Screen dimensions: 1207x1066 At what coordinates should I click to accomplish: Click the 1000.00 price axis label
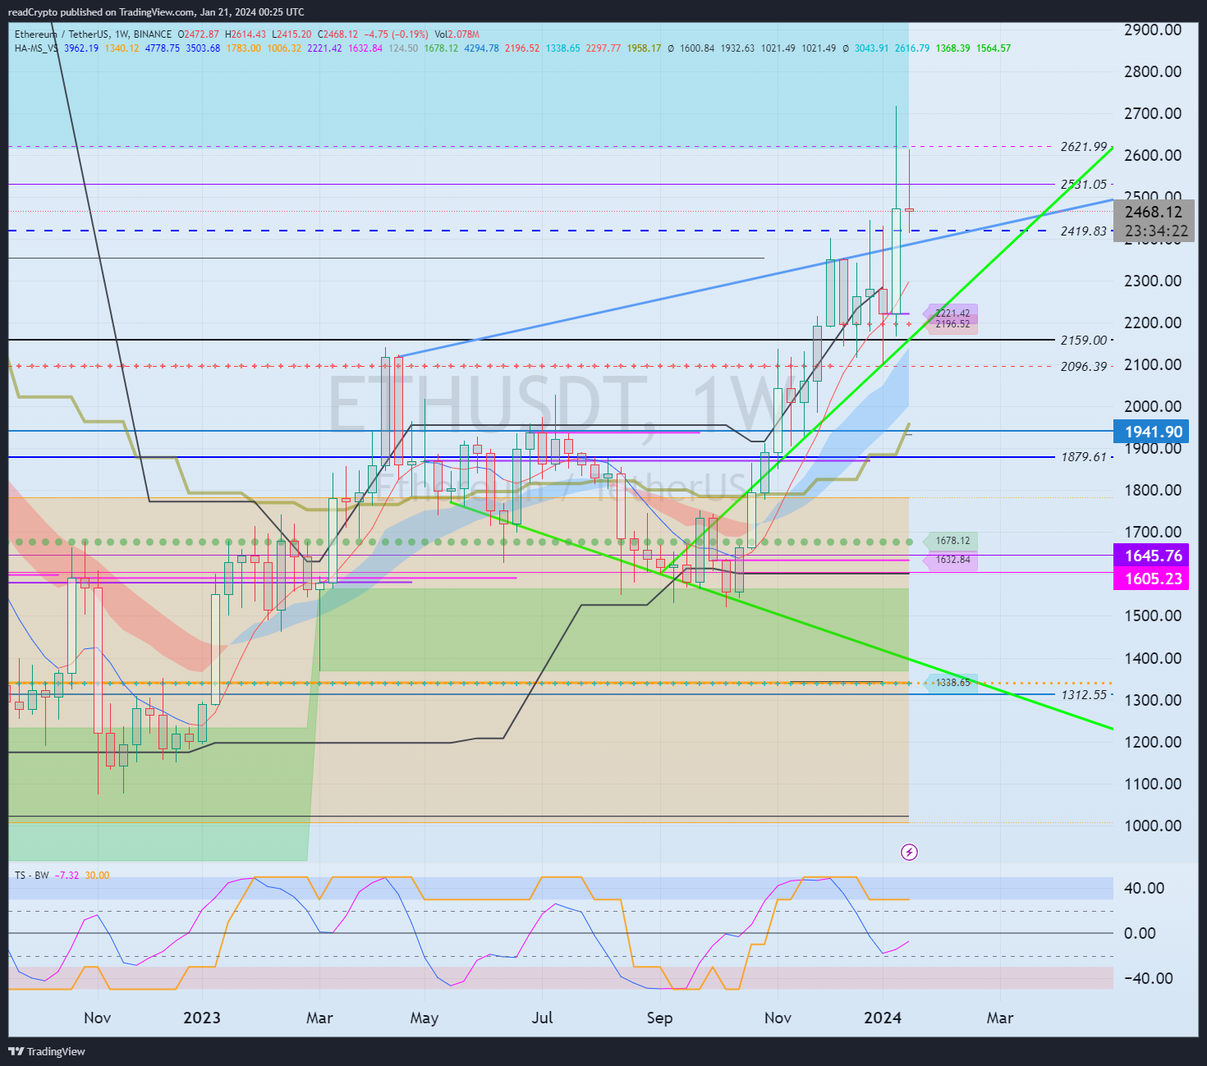[x=1153, y=826]
